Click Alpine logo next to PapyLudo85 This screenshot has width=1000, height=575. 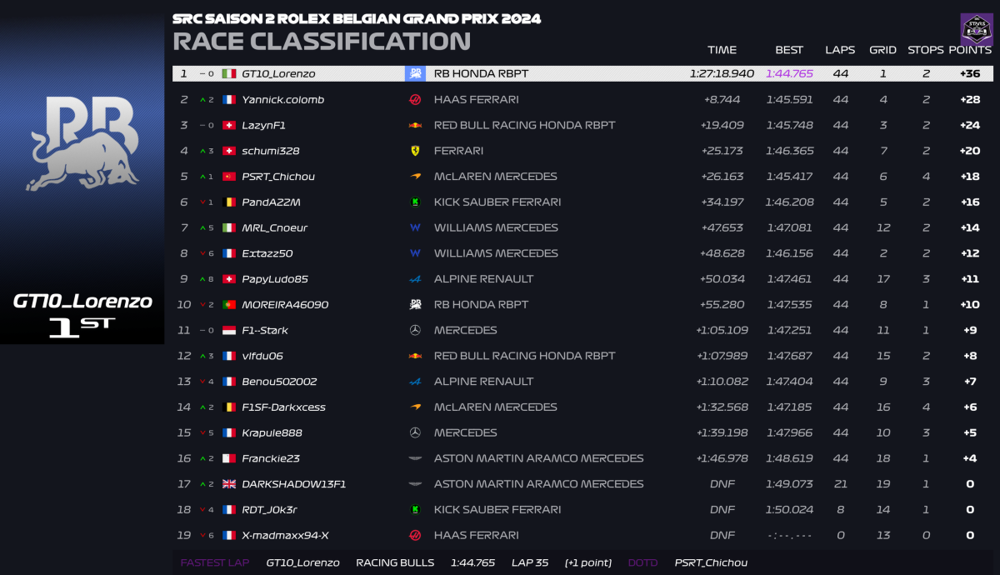point(415,279)
